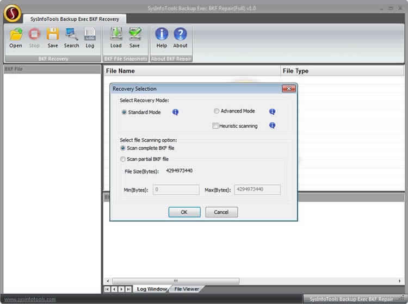408x304 pixels.
Task: Click the BKF File panel header
Action: pyautogui.click(x=52, y=69)
